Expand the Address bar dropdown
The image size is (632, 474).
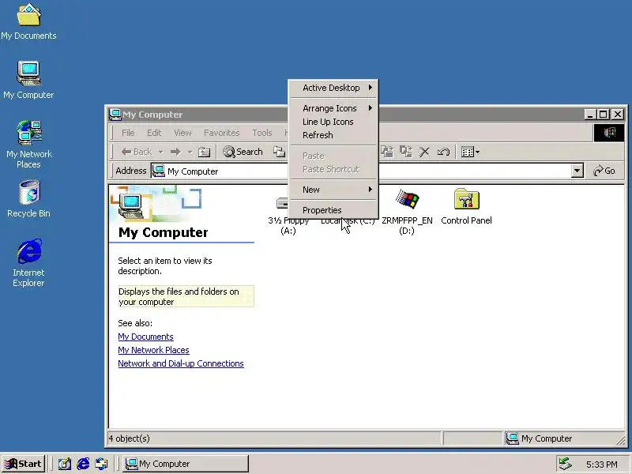tap(577, 171)
